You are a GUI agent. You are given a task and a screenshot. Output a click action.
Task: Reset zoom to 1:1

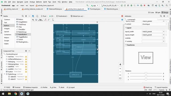[x=120, y=75]
